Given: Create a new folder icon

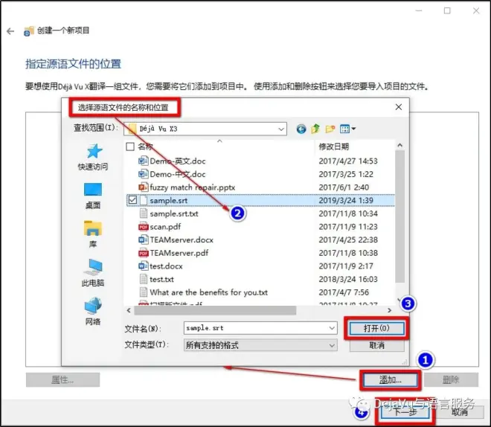Looking at the screenshot, I should (x=330, y=129).
